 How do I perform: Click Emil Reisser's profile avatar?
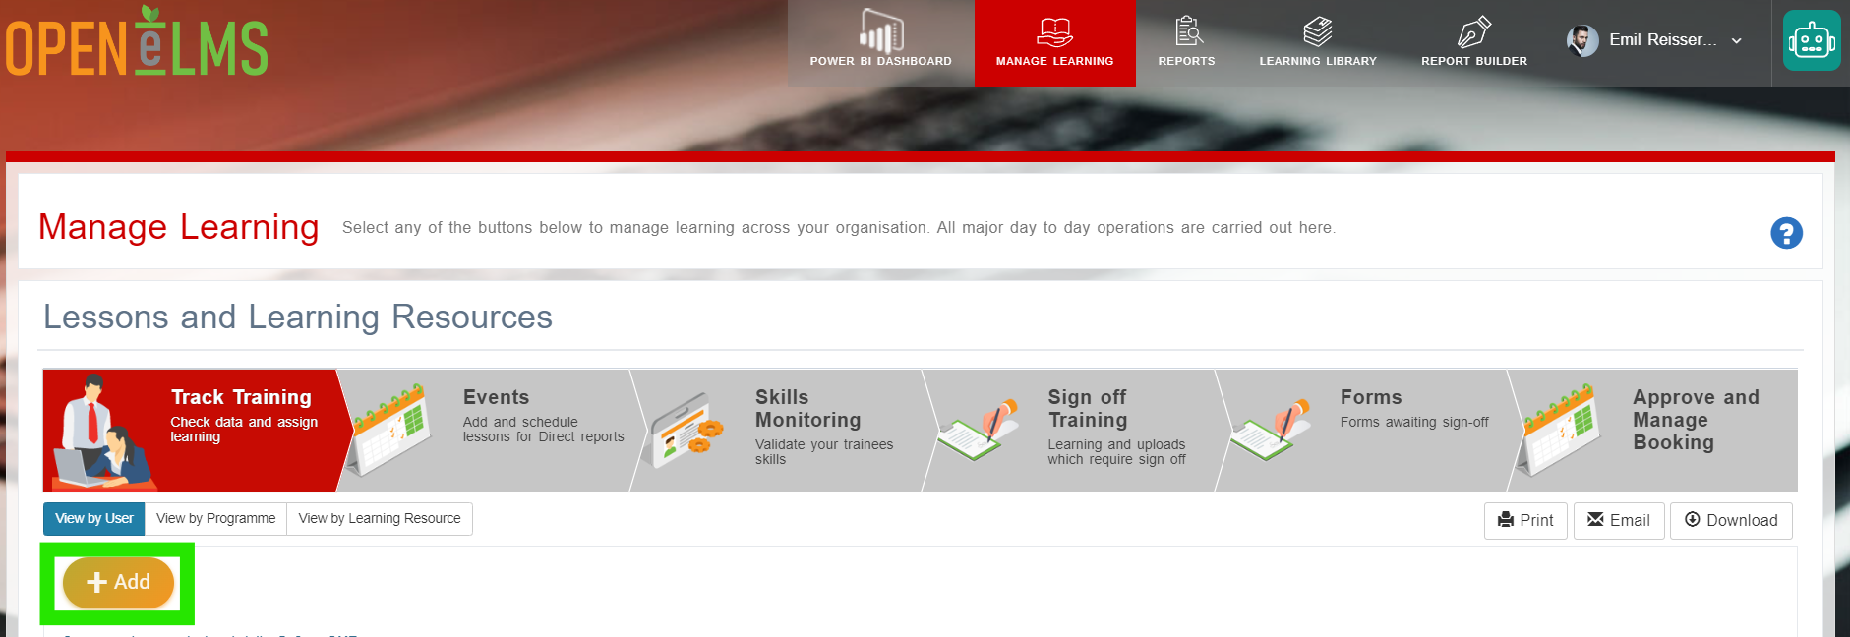[1582, 40]
